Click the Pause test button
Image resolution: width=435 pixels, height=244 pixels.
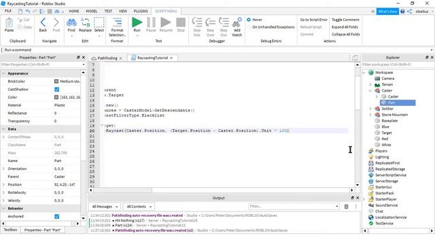(151, 22)
